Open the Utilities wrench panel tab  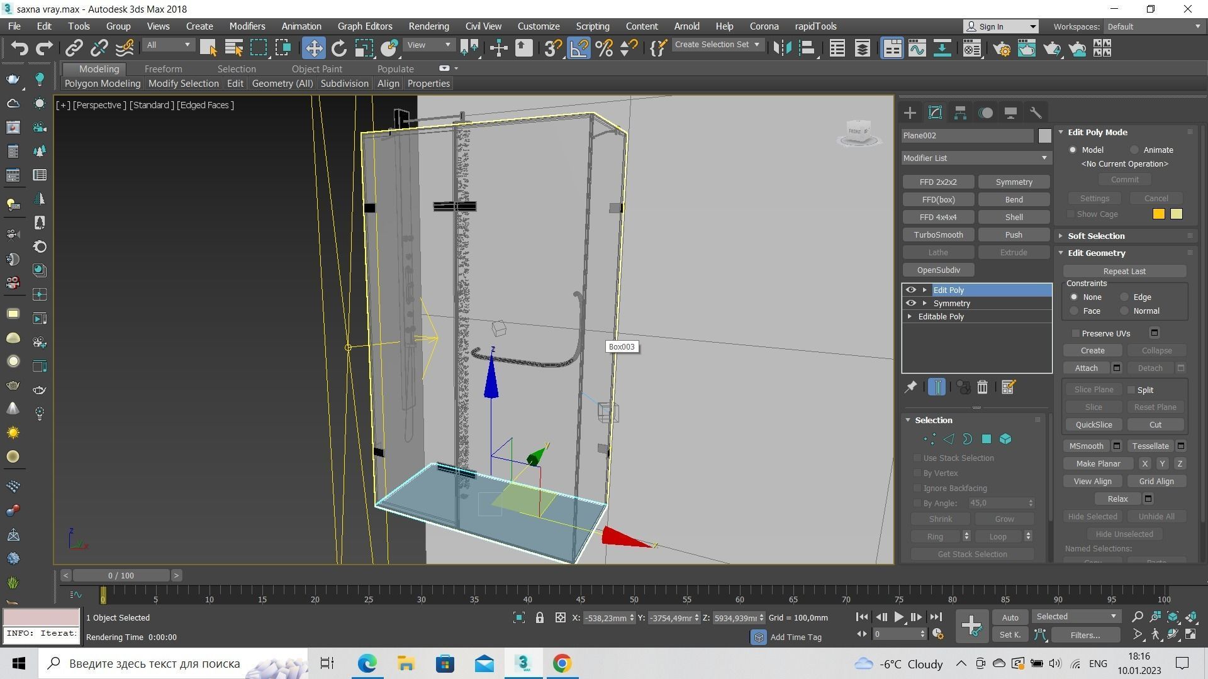(x=1036, y=113)
